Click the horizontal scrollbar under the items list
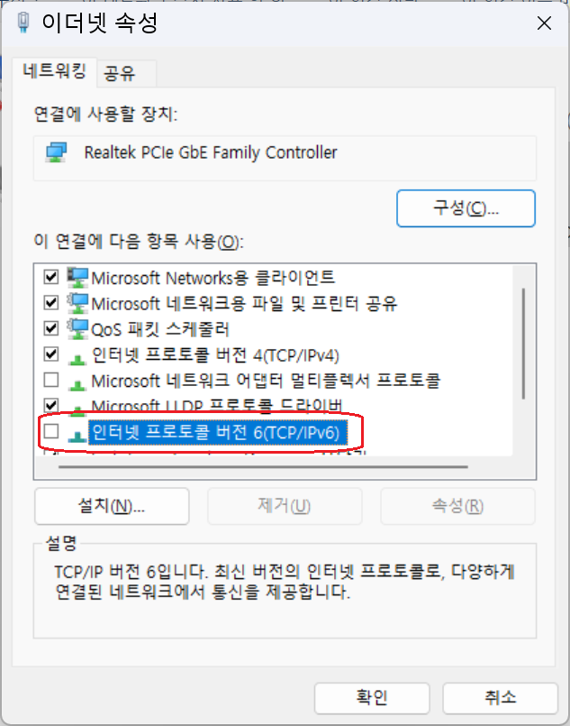The width and height of the screenshot is (570, 726). (263, 467)
